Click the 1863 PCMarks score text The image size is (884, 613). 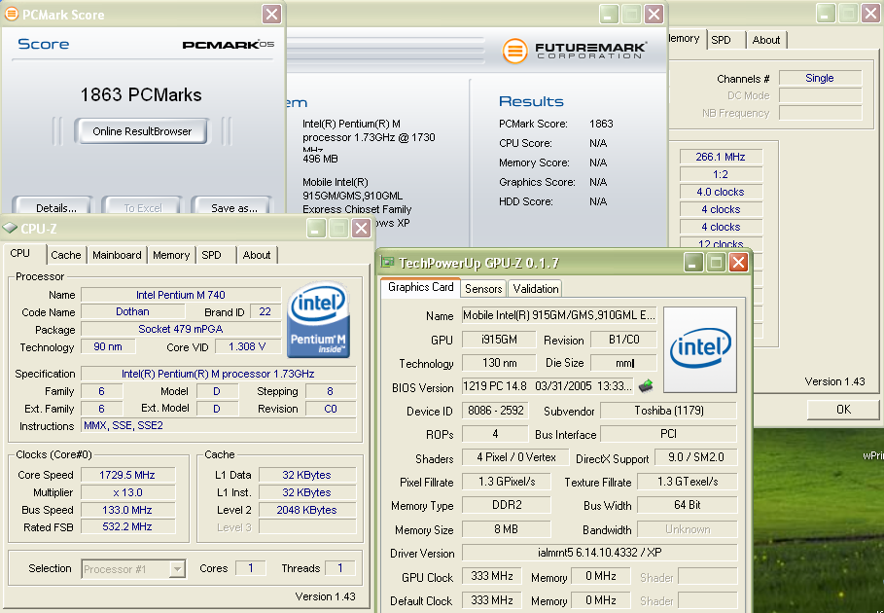(141, 94)
